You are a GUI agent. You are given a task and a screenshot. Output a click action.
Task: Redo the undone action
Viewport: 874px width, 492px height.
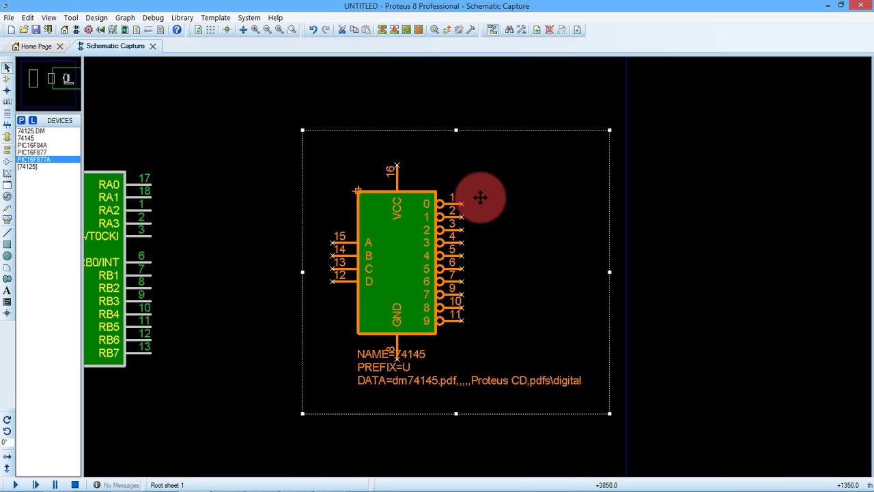point(326,29)
